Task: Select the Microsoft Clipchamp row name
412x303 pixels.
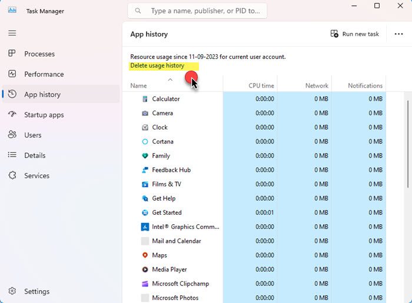Action: point(181,284)
